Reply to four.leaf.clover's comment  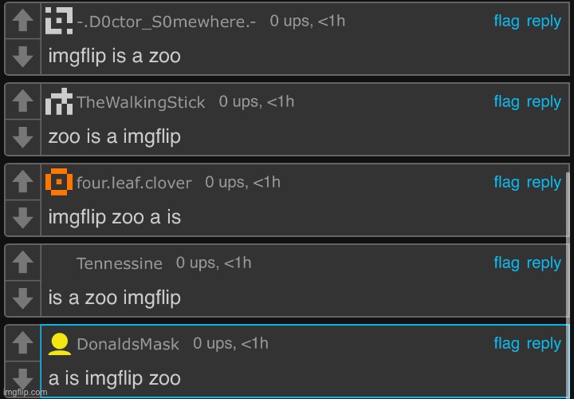(x=544, y=182)
